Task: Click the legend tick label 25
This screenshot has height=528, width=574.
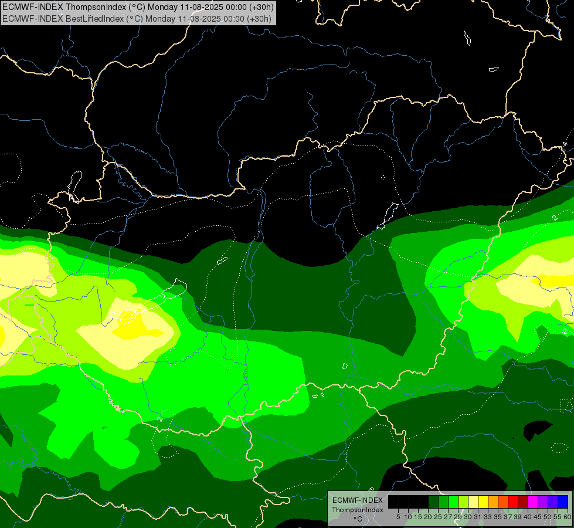Action: 438,517
